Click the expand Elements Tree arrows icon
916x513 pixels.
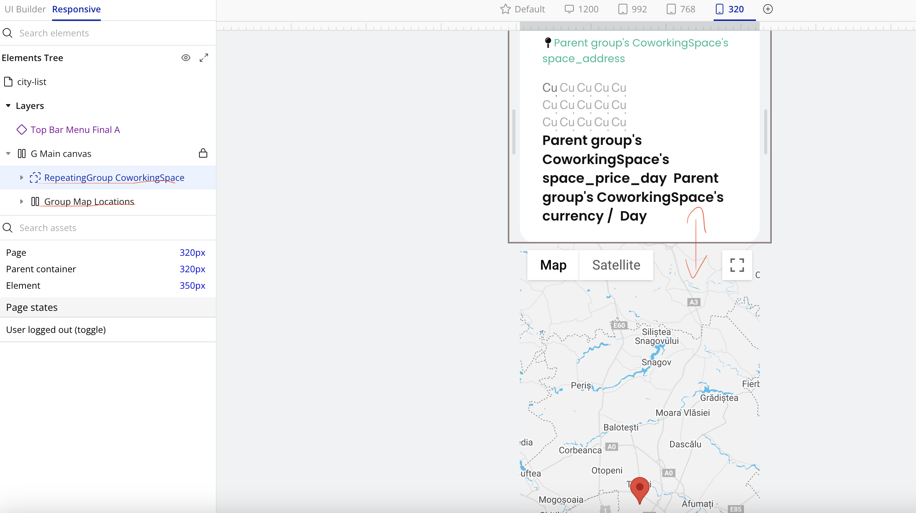pos(204,58)
